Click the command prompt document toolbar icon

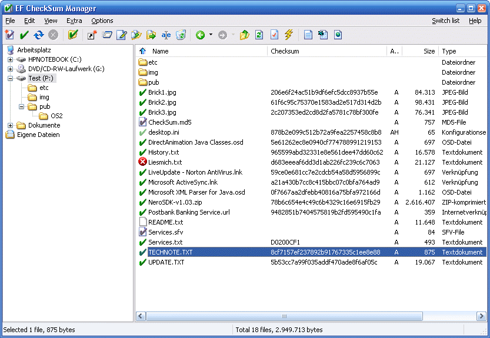pos(323,35)
